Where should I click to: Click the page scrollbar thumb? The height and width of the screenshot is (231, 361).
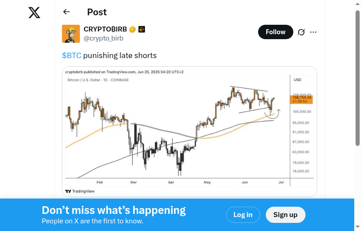click(x=358, y=77)
